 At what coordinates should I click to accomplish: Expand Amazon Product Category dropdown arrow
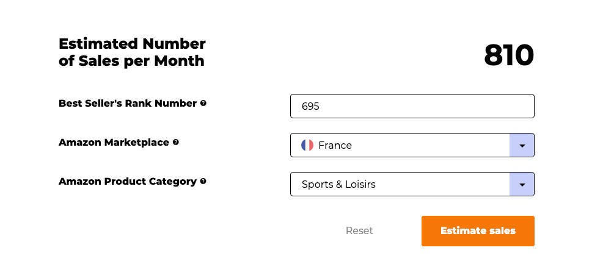pos(522,184)
